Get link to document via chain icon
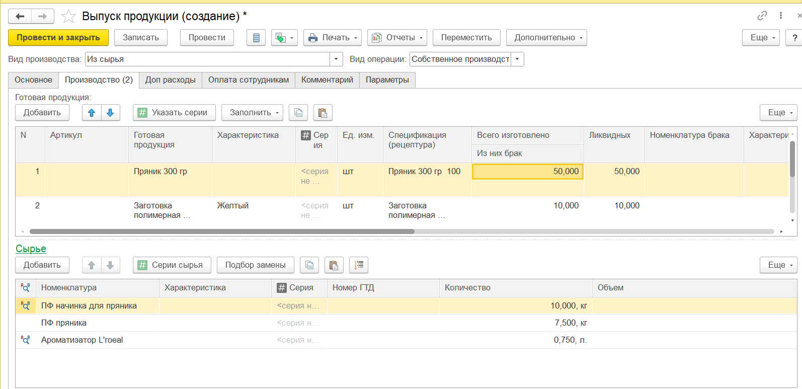This screenshot has width=802, height=389. coord(762,16)
